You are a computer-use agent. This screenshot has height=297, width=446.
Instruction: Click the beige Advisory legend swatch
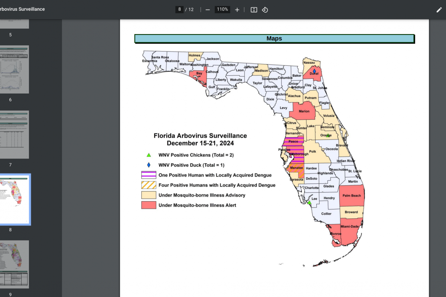click(x=149, y=195)
